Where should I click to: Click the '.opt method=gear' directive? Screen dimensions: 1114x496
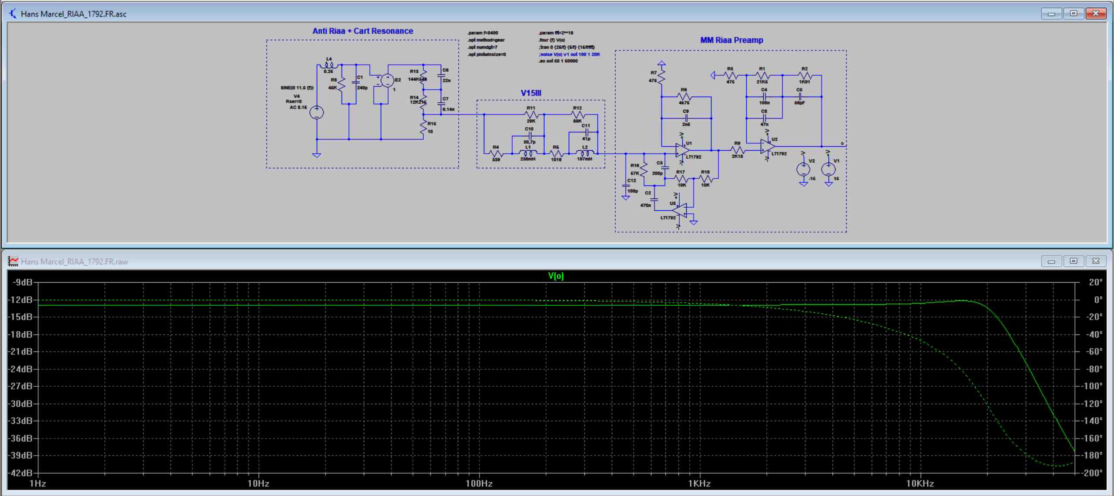point(486,40)
